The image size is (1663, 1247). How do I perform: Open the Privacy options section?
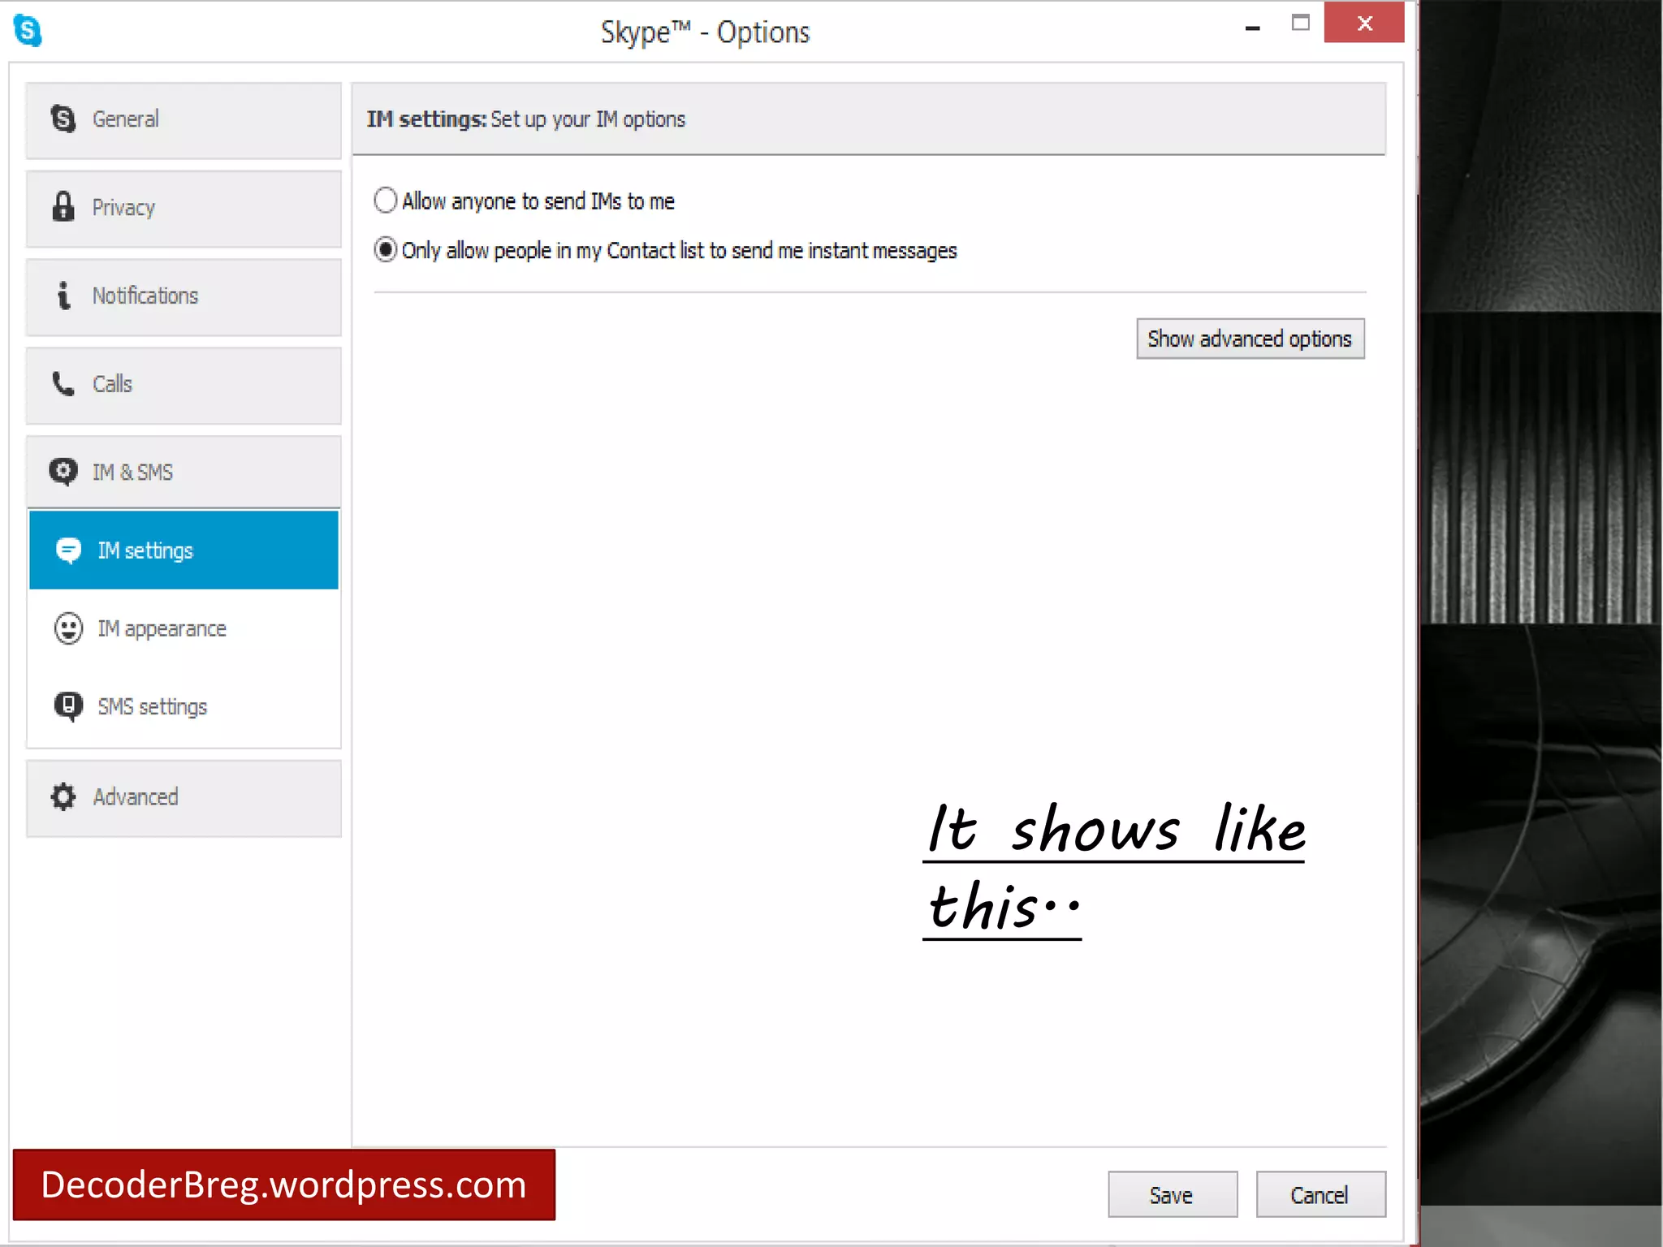click(x=184, y=209)
